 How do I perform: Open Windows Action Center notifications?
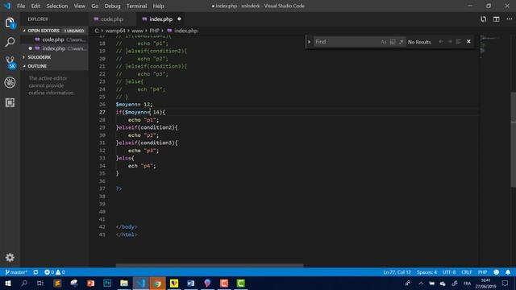[506, 283]
